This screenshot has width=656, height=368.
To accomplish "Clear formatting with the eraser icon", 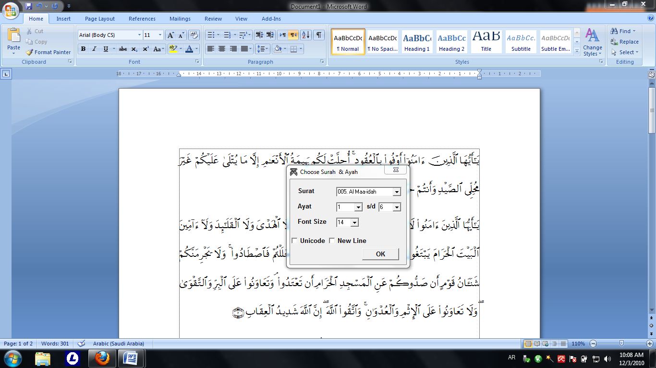I will tap(194, 35).
